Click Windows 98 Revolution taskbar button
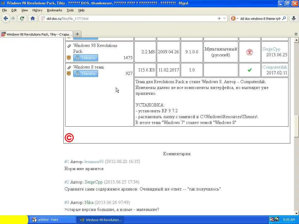299x224 pixels. coord(100,220)
